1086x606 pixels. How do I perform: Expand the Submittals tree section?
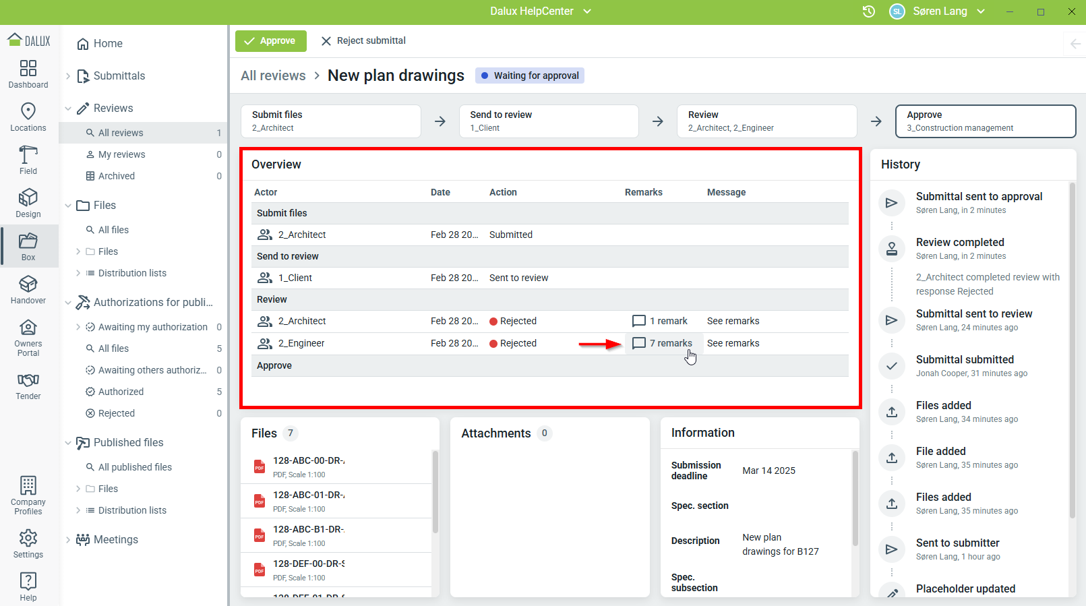(68, 76)
